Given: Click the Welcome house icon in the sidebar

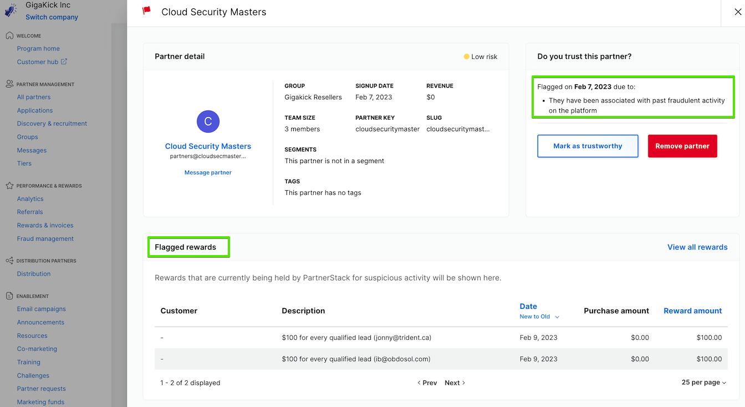Looking at the screenshot, I should [x=8, y=35].
